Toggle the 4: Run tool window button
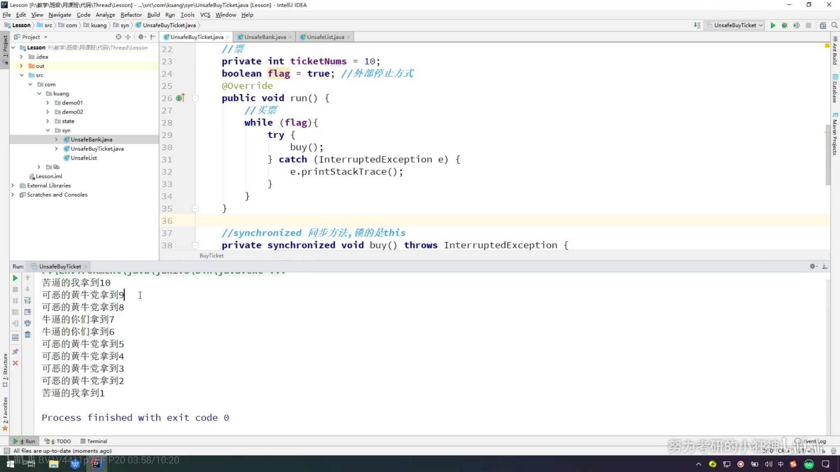 point(24,441)
